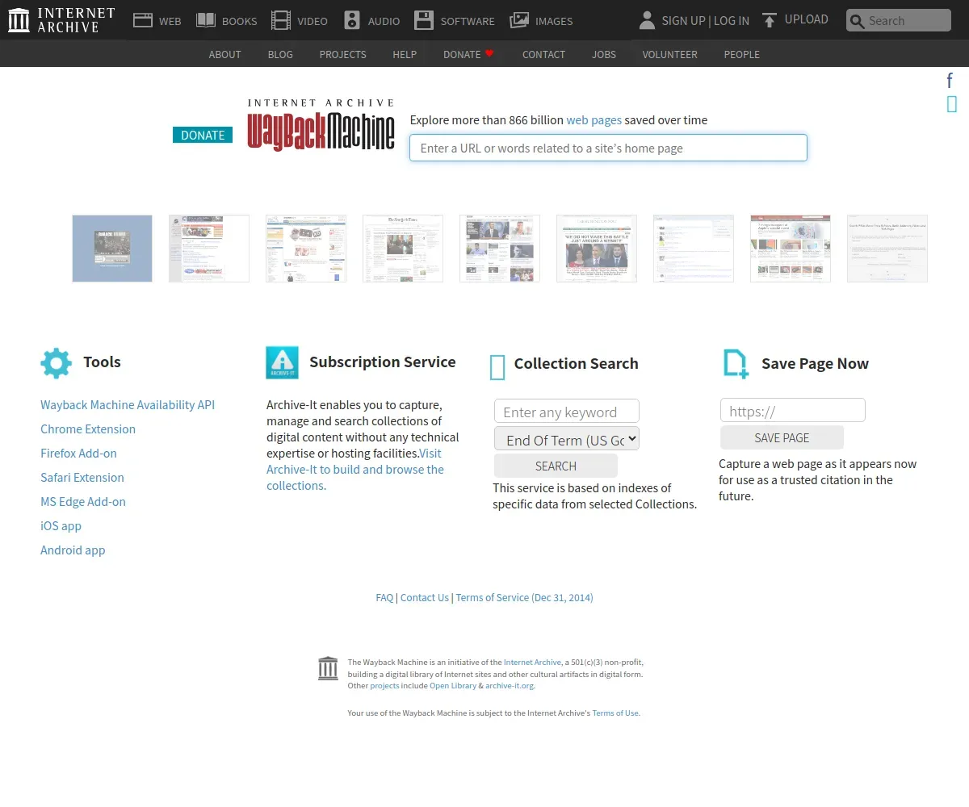Click the collection Search button
This screenshot has width=969, height=807.
(x=556, y=466)
